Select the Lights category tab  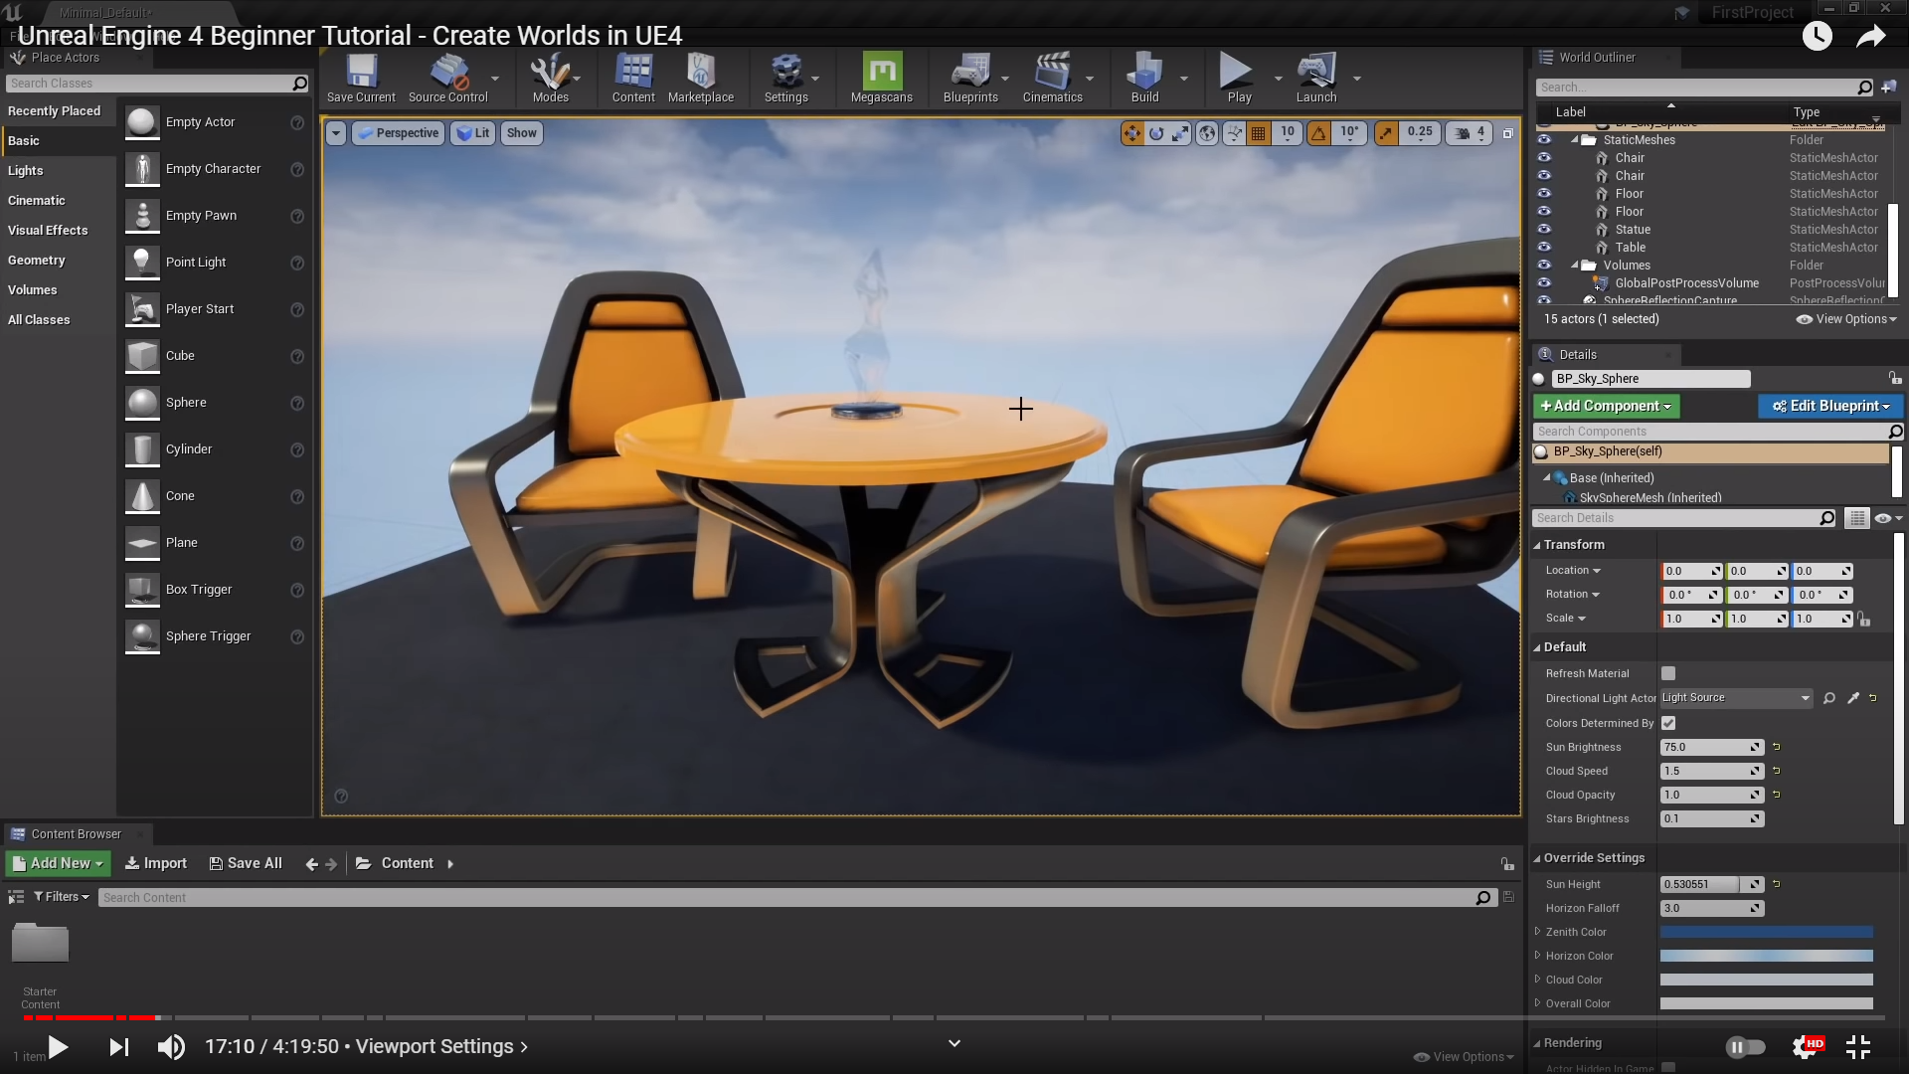tap(26, 171)
